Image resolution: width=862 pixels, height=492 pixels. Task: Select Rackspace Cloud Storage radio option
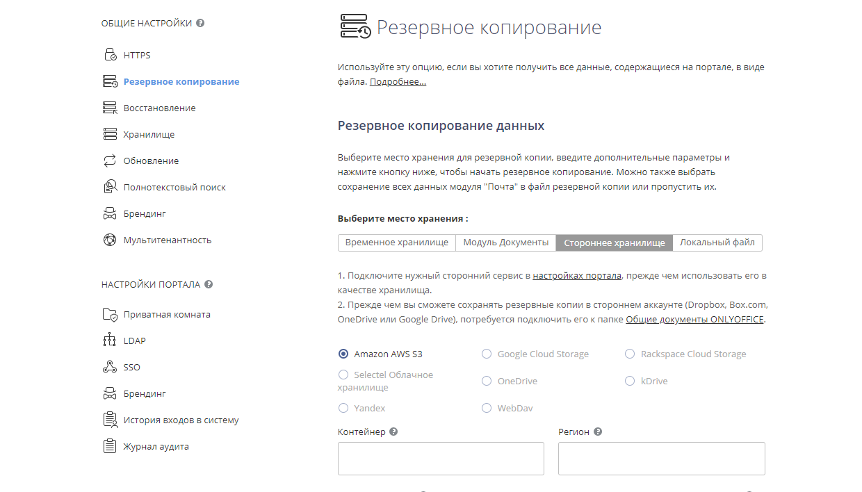pos(630,354)
